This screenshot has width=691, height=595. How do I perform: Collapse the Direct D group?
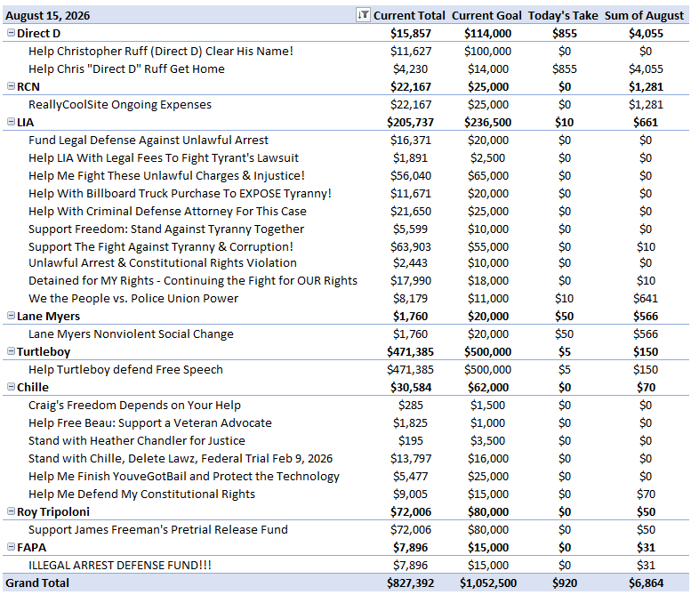click(x=11, y=33)
